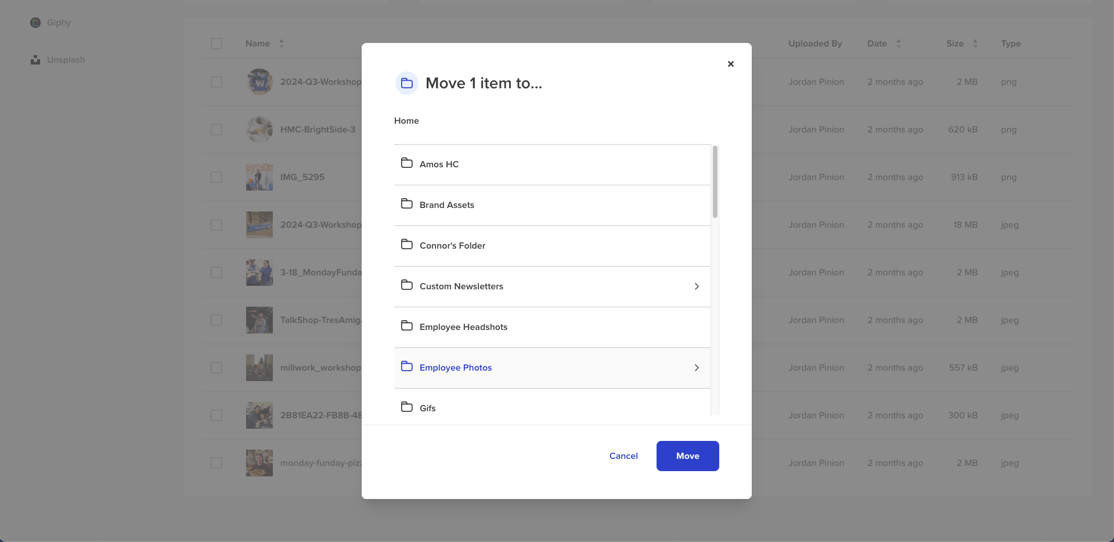
Task: Open the 2 MB png 2024-Q3-Workshop thumbnail
Action: pyautogui.click(x=259, y=82)
